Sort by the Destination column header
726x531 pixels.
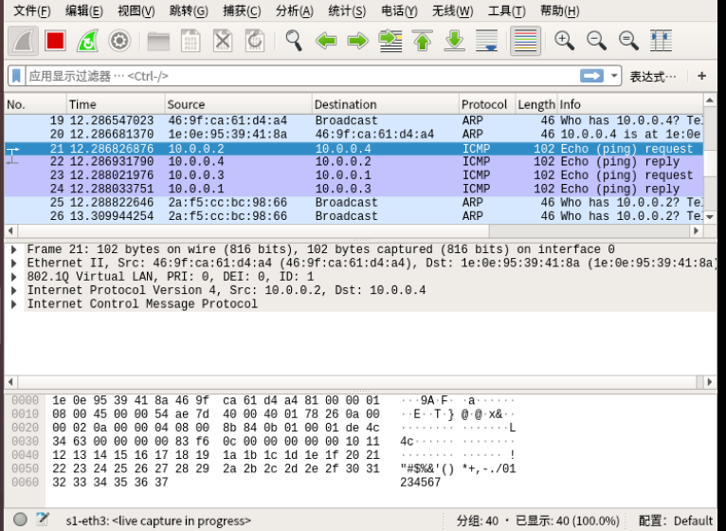tap(386, 104)
